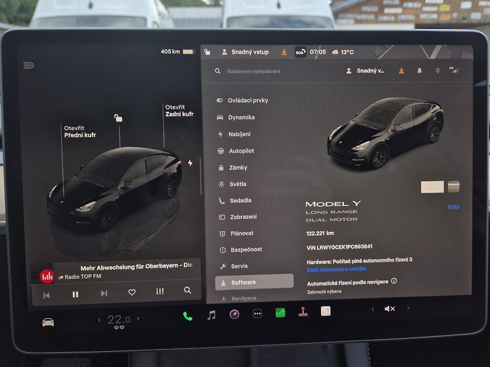Open the Nabíjení charging menu
Viewport: 490px width, 367px height.
(235, 134)
